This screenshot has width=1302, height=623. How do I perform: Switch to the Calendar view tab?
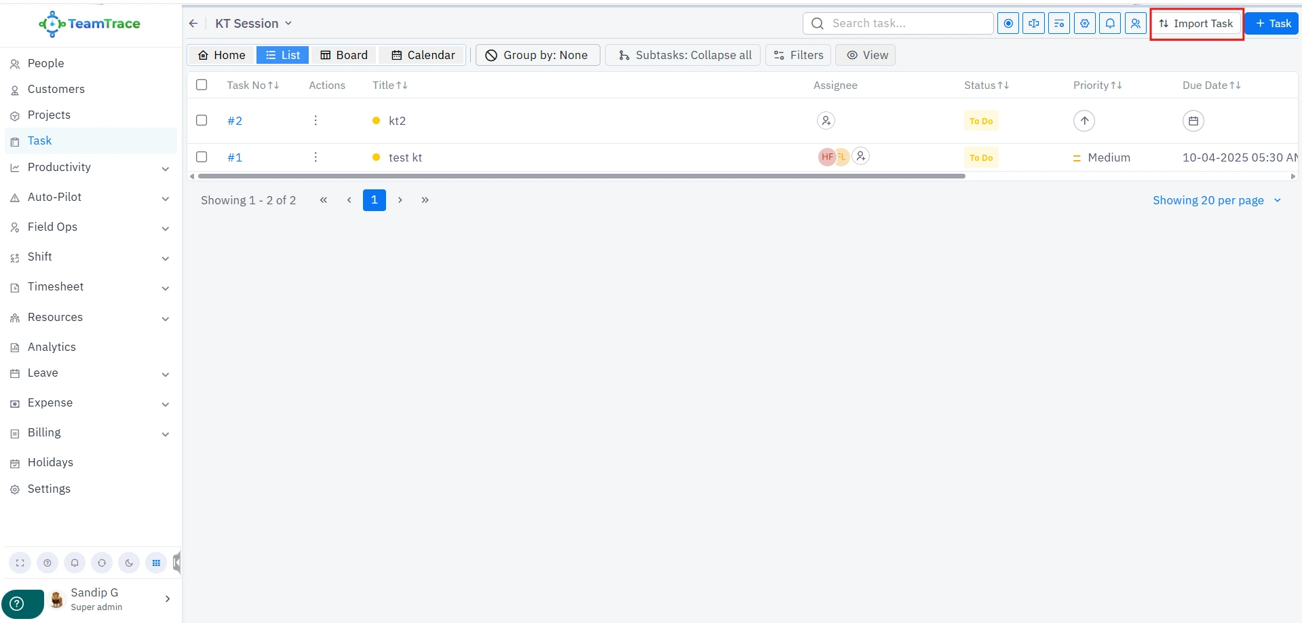[x=423, y=55]
